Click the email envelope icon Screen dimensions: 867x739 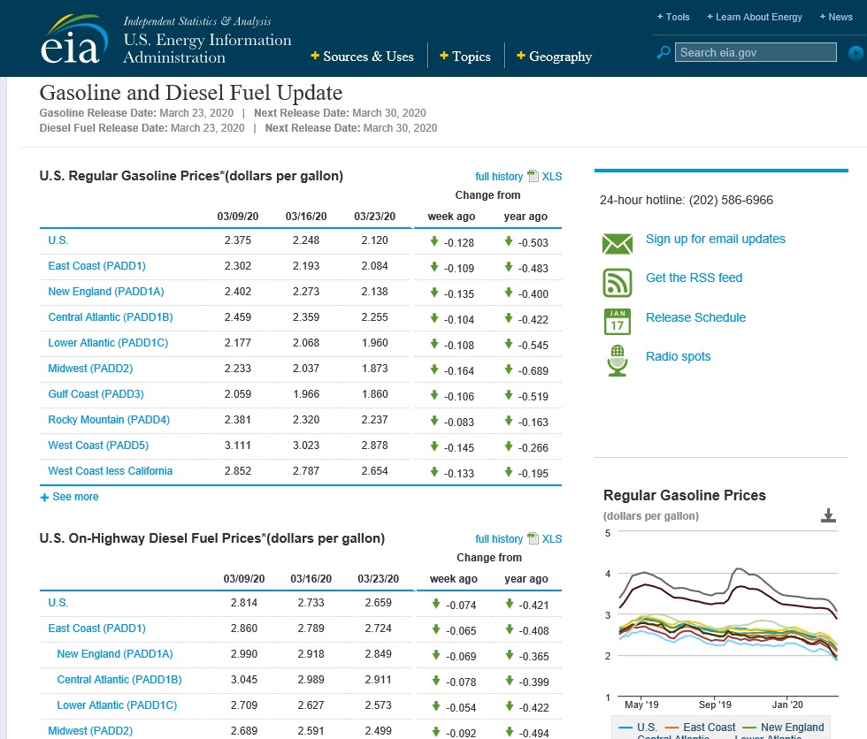pos(618,244)
